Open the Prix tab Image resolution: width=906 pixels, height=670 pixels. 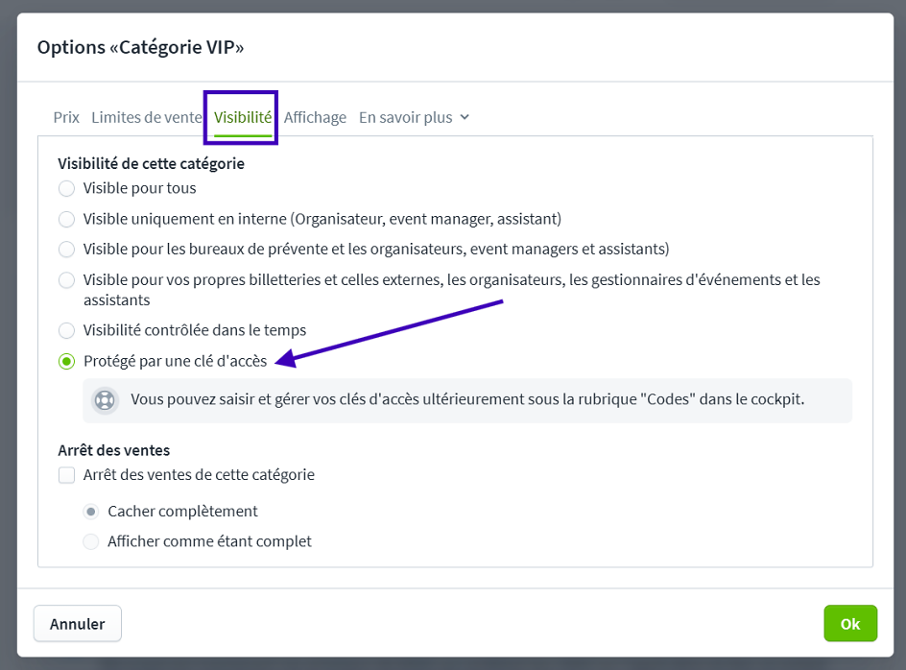click(66, 117)
